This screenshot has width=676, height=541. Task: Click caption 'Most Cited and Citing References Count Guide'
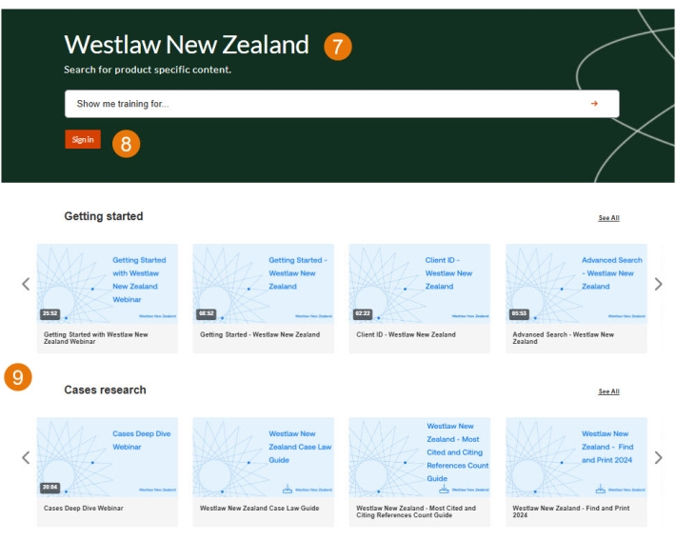point(416,511)
